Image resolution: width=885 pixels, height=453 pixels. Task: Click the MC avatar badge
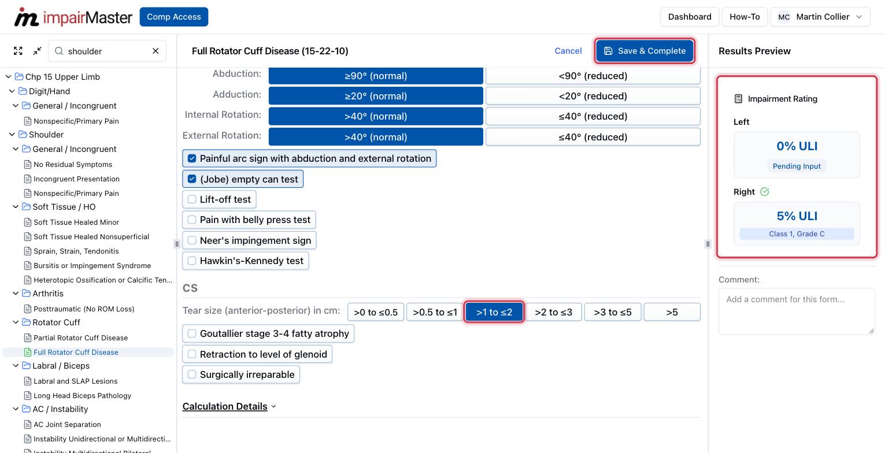click(x=784, y=17)
